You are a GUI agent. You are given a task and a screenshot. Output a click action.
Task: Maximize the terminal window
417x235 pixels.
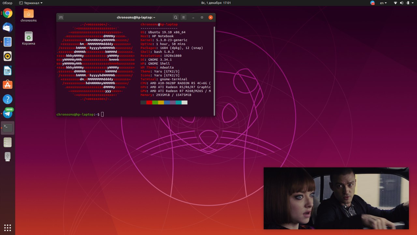click(x=202, y=17)
